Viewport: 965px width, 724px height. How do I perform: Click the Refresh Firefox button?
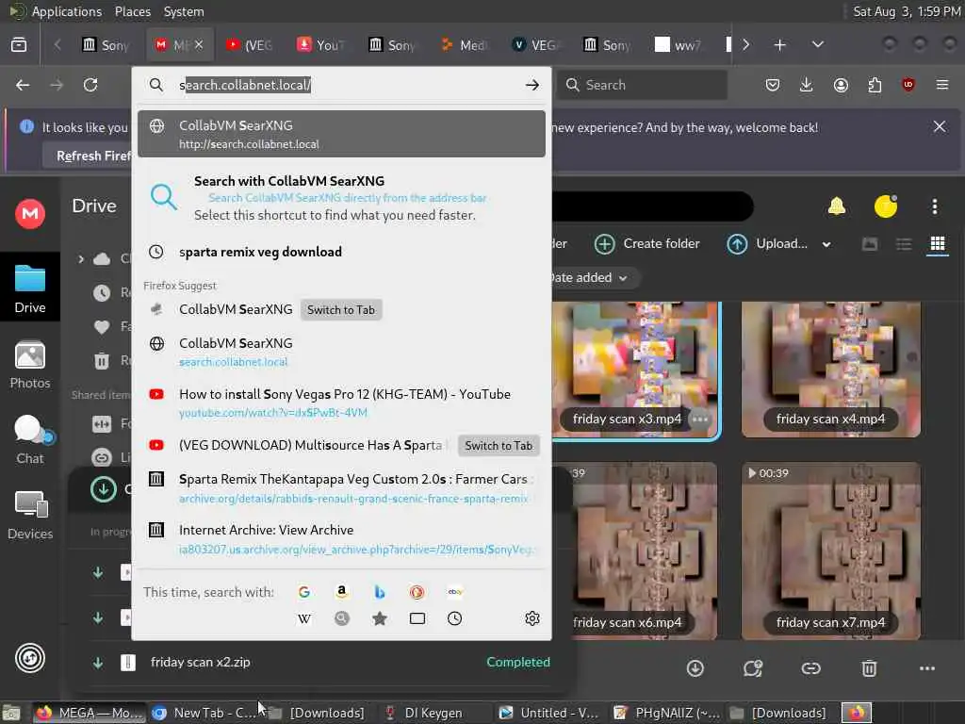pyautogui.click(x=93, y=156)
